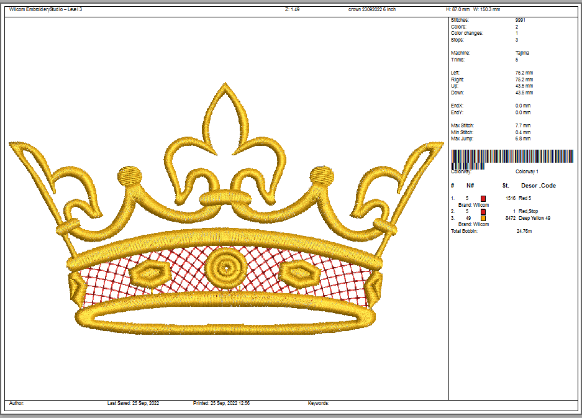Viewport: 582px width, 418px height.
Task: Click the Keywords field in footer
Action: click(319, 403)
